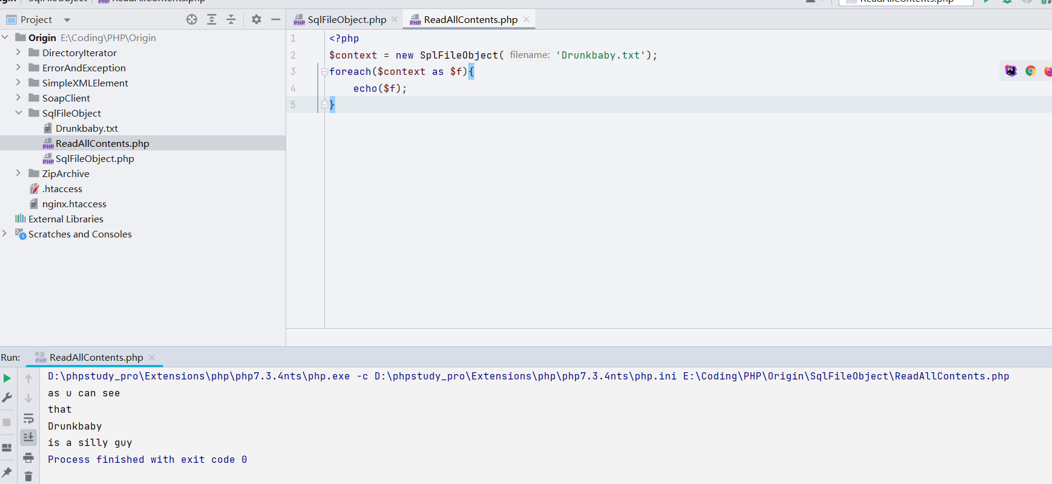The image size is (1052, 484).
Task: Open Project panel gear settings
Action: pos(256,19)
